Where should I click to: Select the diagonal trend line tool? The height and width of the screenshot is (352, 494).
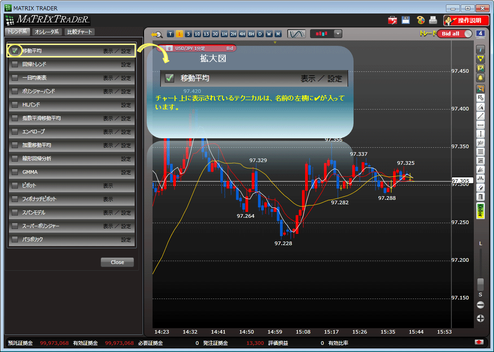(481, 116)
